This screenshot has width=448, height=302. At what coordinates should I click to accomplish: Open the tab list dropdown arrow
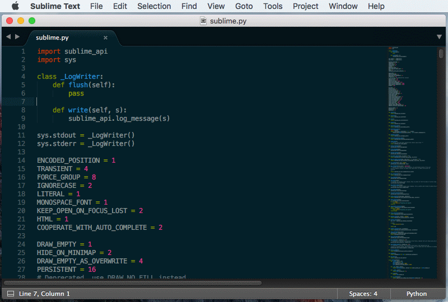click(x=439, y=37)
